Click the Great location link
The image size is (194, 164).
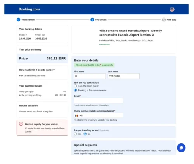[105, 44]
